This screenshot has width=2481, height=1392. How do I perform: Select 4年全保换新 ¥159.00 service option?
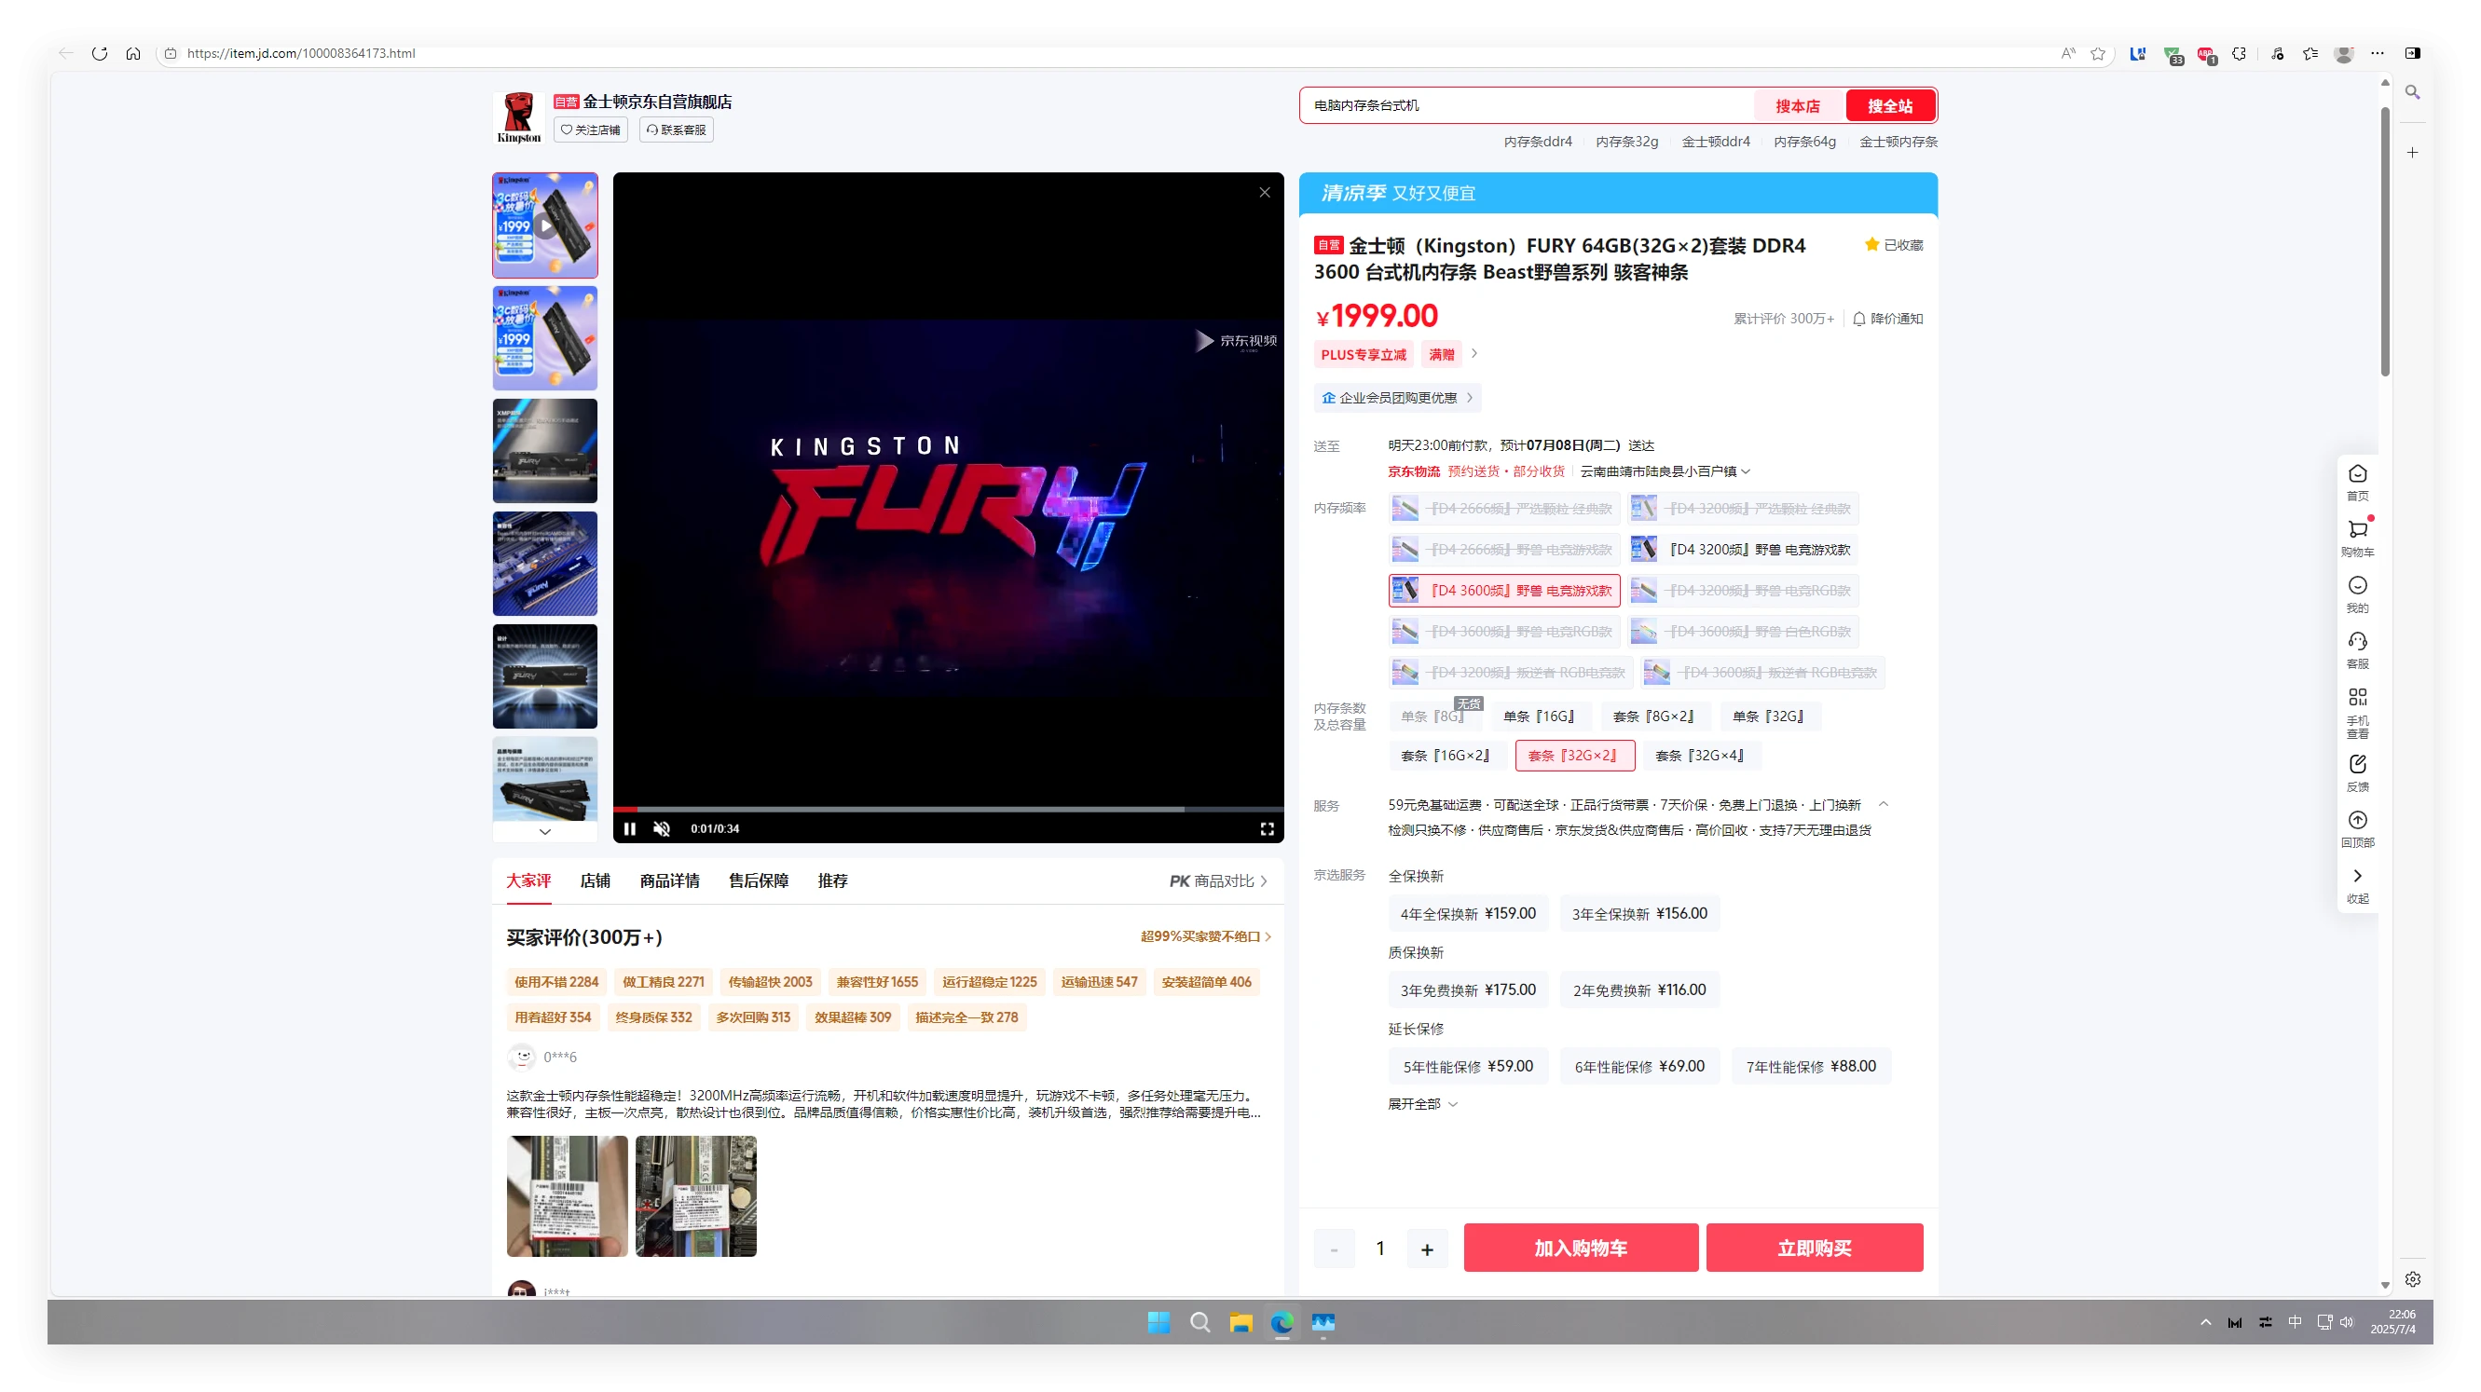[1468, 914]
